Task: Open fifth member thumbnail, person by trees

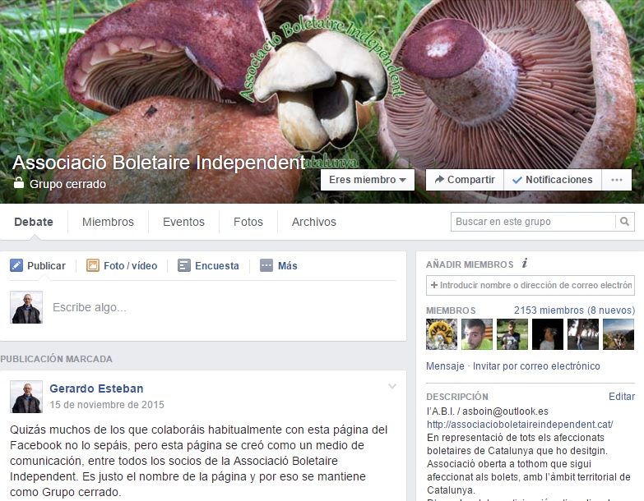Action: [x=583, y=334]
